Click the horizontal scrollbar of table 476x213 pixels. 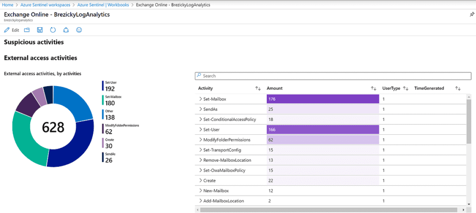(329, 209)
